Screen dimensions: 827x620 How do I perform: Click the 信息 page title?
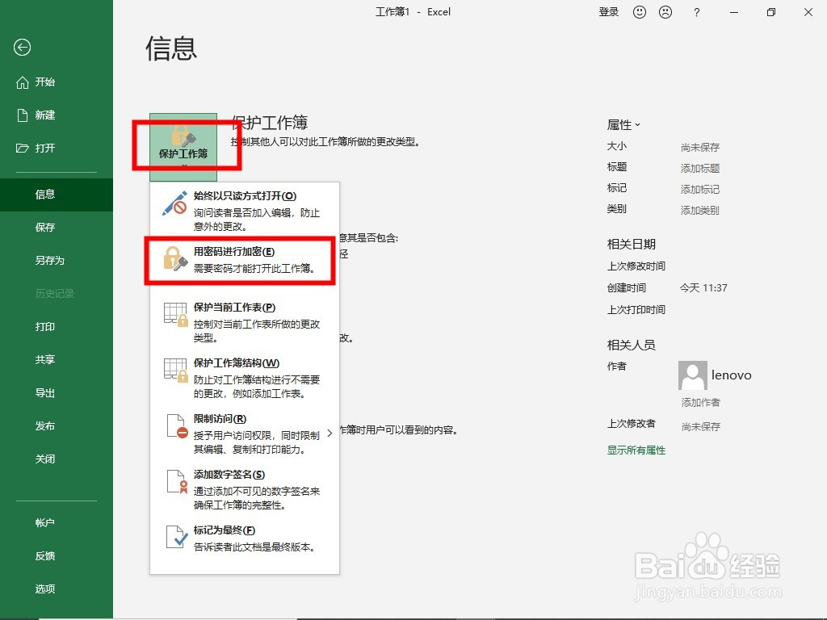click(171, 48)
